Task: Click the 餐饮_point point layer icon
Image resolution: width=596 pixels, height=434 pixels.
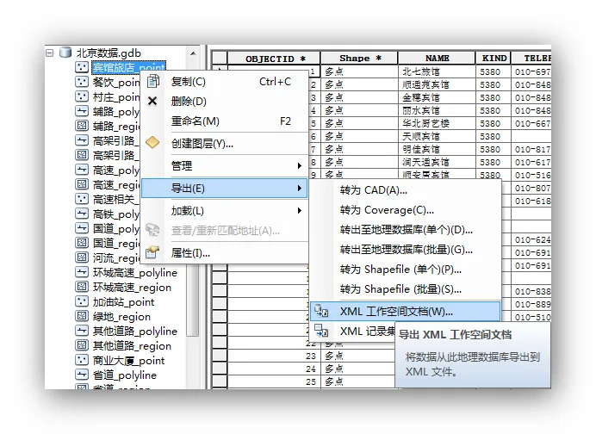Action: click(82, 82)
